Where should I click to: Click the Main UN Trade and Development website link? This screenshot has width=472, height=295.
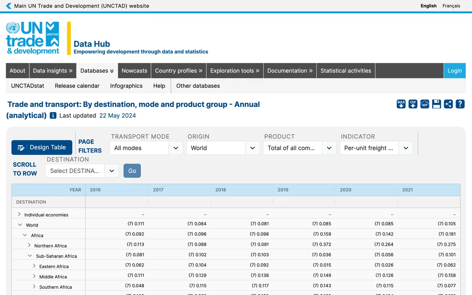point(81,6)
